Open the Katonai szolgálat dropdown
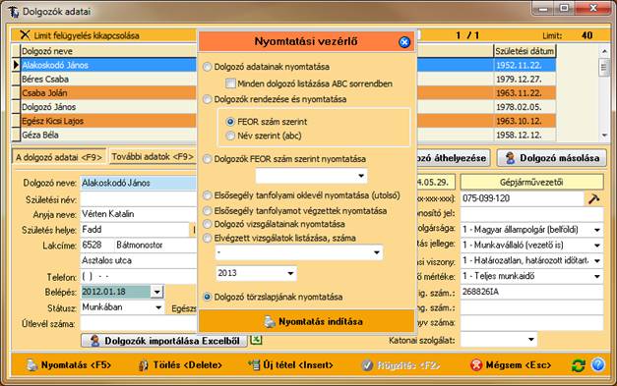This screenshot has height=386, width=617. 530,339
